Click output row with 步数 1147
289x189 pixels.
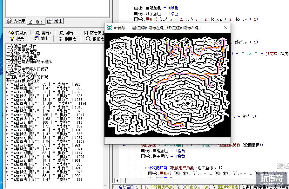click(44, 153)
